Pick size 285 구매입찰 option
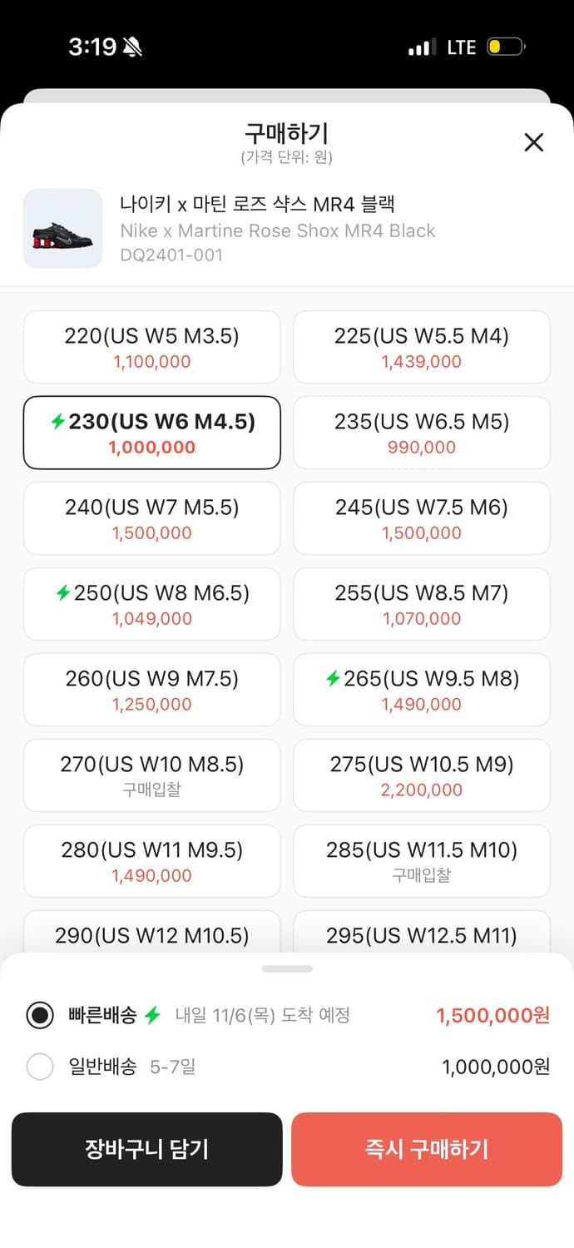Viewport: 574px width, 1248px height. [422, 861]
